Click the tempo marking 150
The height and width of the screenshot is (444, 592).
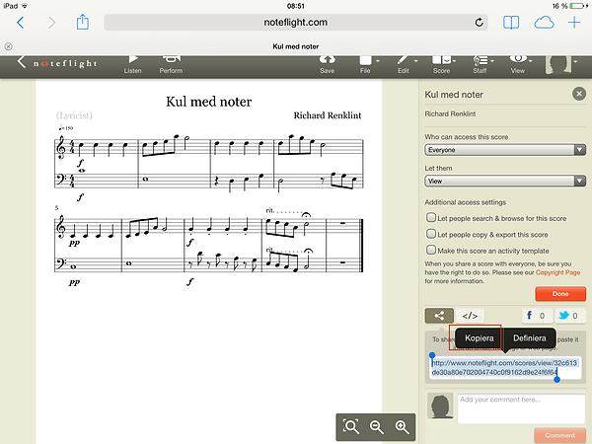[66, 127]
